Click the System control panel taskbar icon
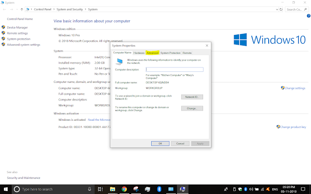This screenshot has height=194, width=311. (x=183, y=189)
